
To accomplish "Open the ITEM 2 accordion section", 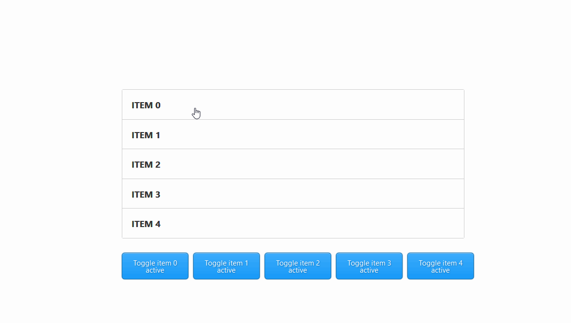I will click(x=293, y=164).
